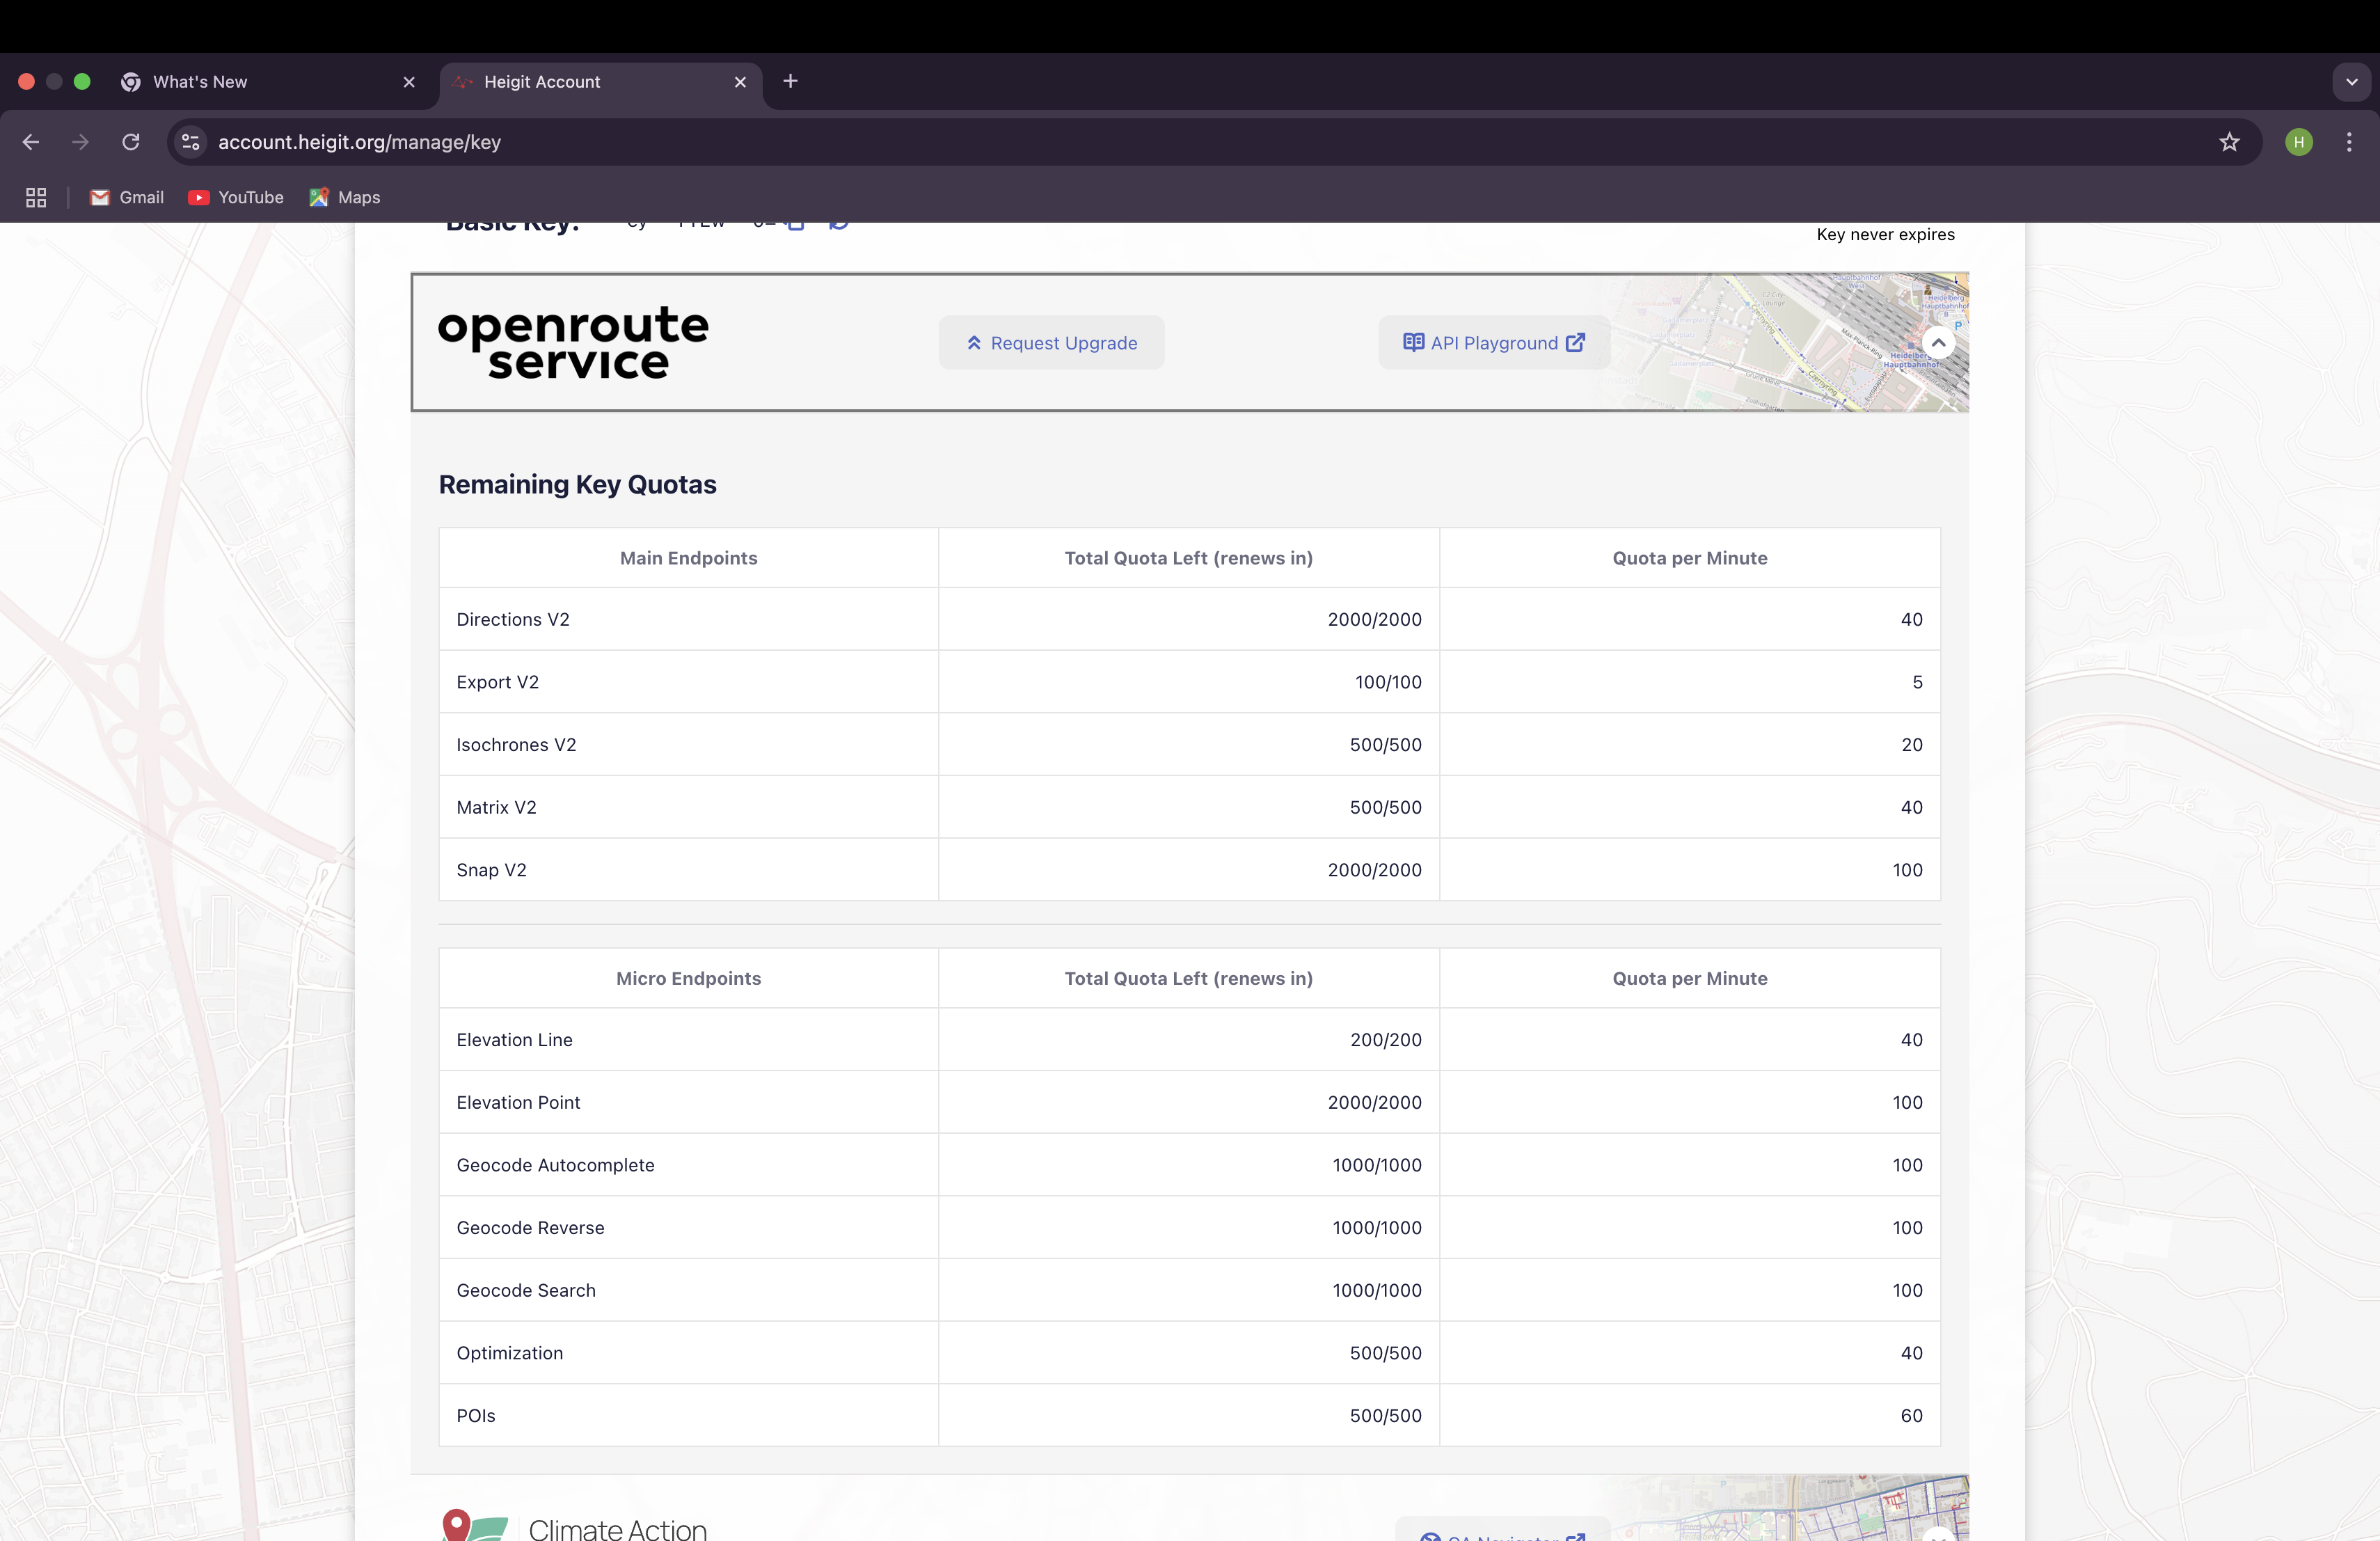Close the What's New tab
This screenshot has height=1541, width=2380.
coord(409,82)
